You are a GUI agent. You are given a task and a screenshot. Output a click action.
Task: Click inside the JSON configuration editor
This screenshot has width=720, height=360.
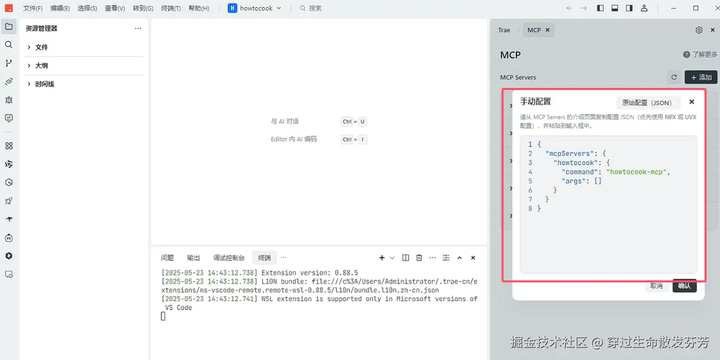pos(608,205)
